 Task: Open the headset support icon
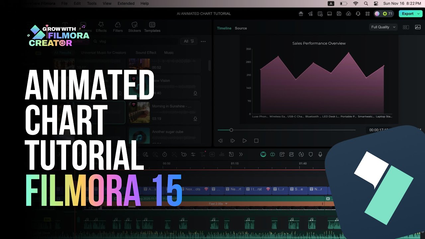click(358, 14)
